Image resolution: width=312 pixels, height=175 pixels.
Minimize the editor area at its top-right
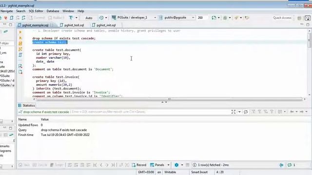click(x=302, y=24)
